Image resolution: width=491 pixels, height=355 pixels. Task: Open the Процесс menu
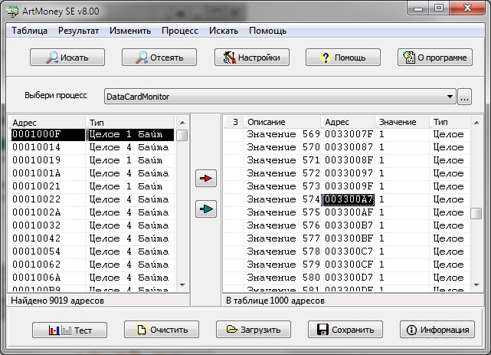[180, 31]
